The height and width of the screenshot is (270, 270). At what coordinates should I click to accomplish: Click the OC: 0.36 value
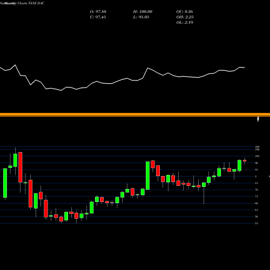[185, 12]
